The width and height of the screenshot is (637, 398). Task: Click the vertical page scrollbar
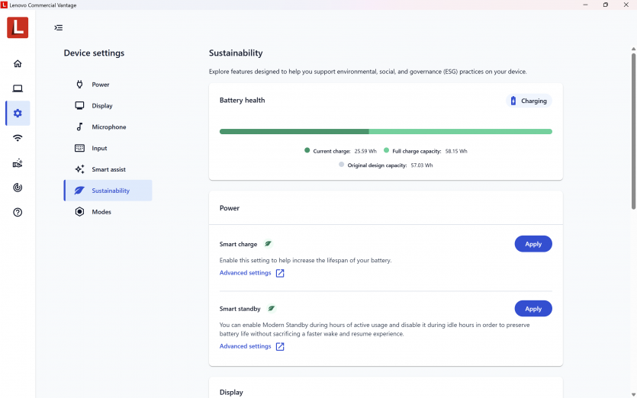633,130
